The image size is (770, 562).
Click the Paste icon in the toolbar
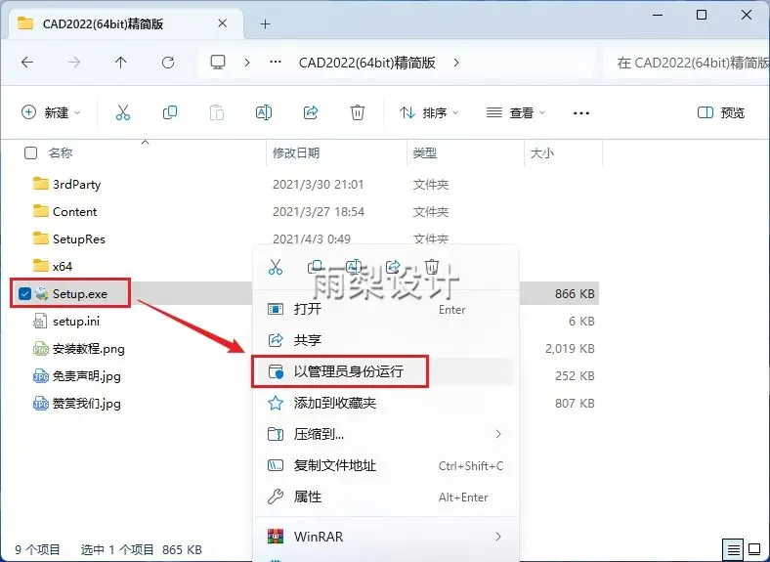(x=217, y=113)
